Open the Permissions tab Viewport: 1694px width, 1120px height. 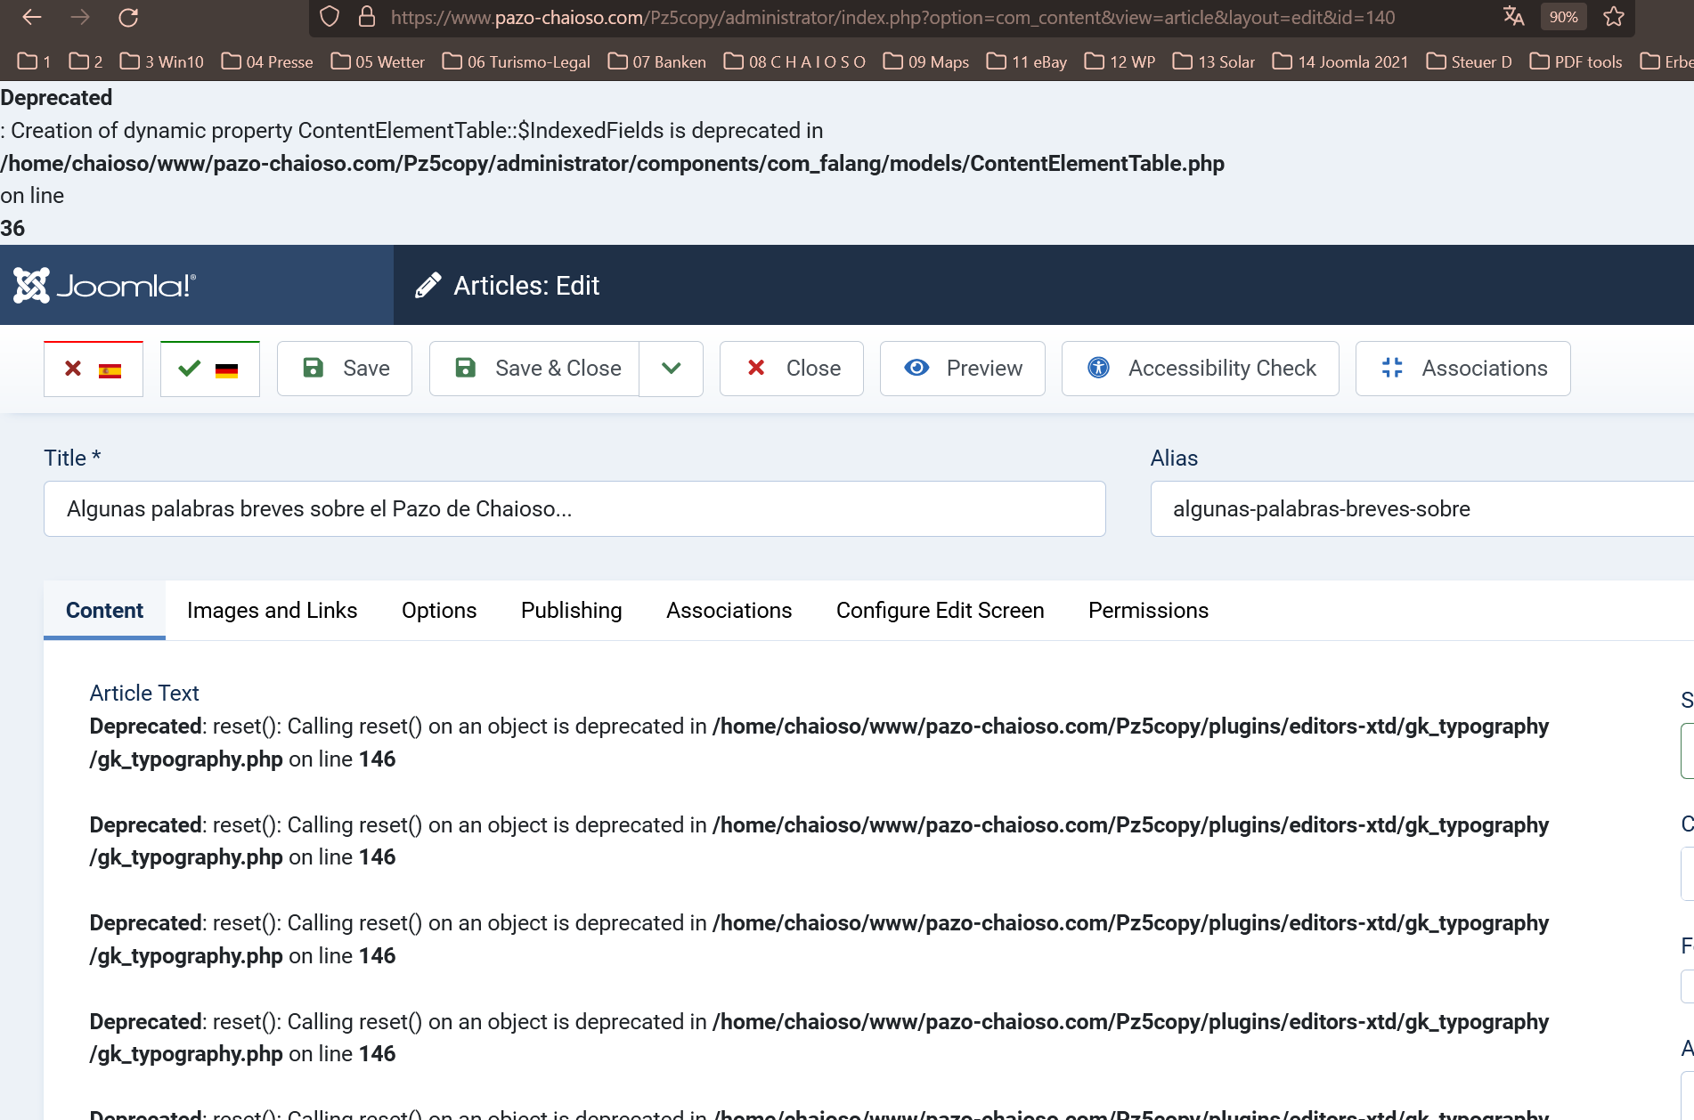click(x=1149, y=611)
